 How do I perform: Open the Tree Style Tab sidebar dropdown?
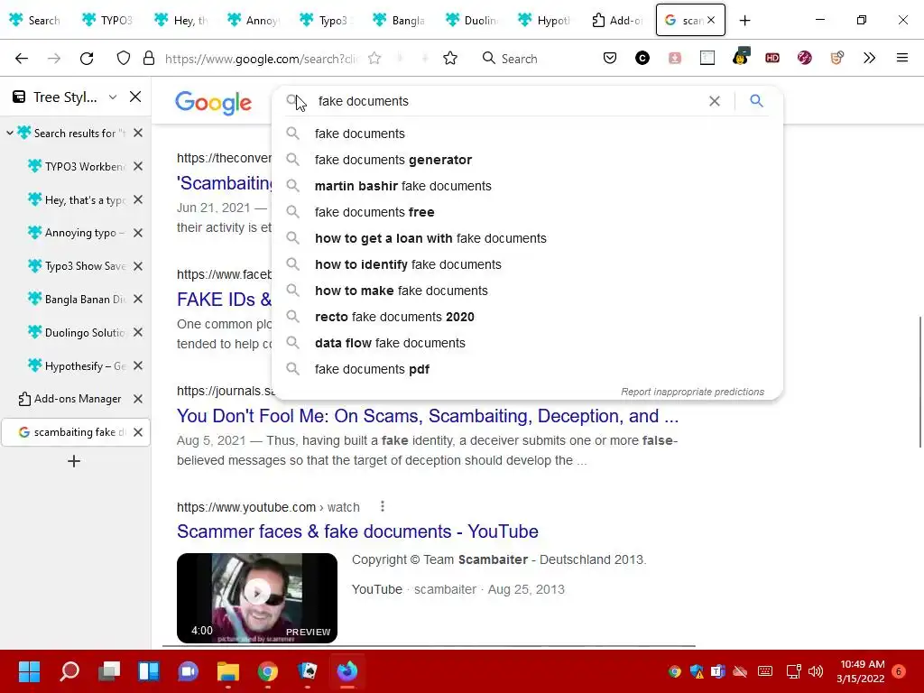coord(113,97)
